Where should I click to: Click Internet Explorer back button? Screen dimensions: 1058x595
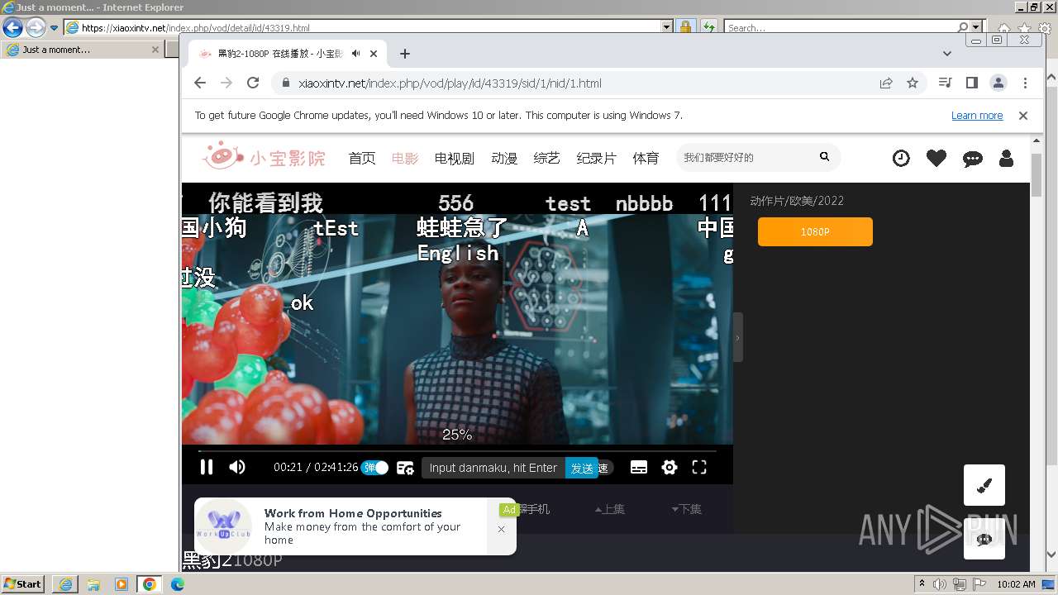point(12,27)
